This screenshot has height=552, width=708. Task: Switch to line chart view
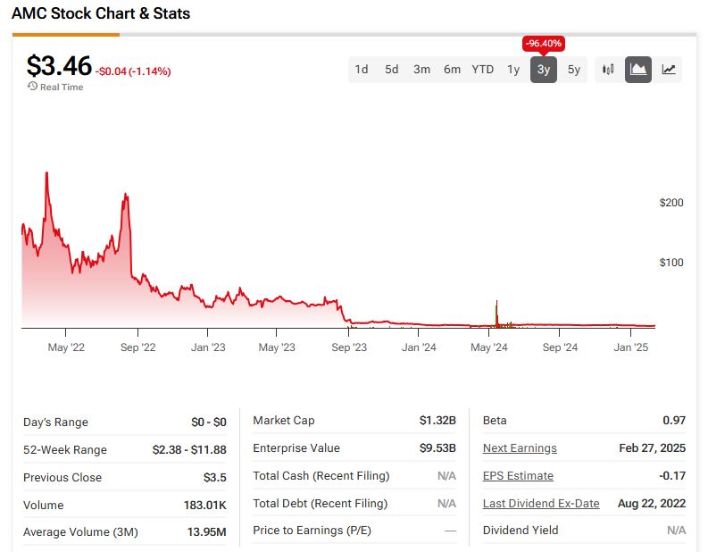pos(669,70)
